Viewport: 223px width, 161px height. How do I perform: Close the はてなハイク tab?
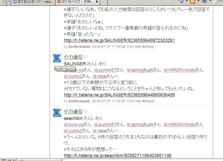tap(97, 2)
